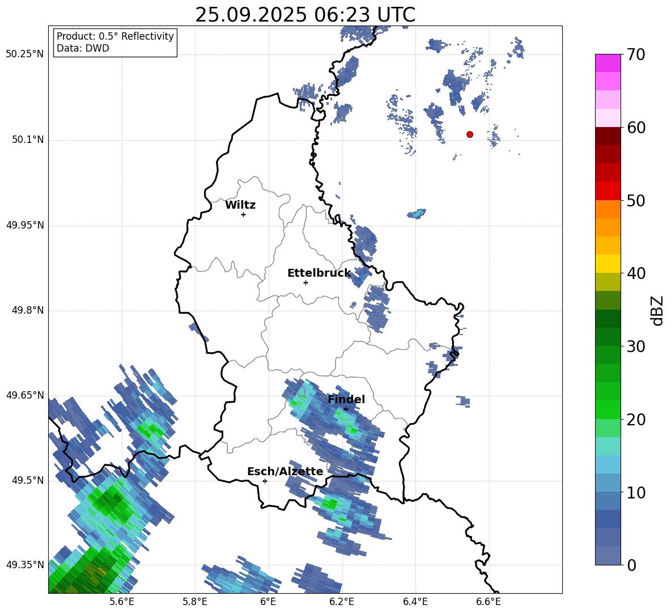Click the Ettelbruck cross marker

pos(305,282)
